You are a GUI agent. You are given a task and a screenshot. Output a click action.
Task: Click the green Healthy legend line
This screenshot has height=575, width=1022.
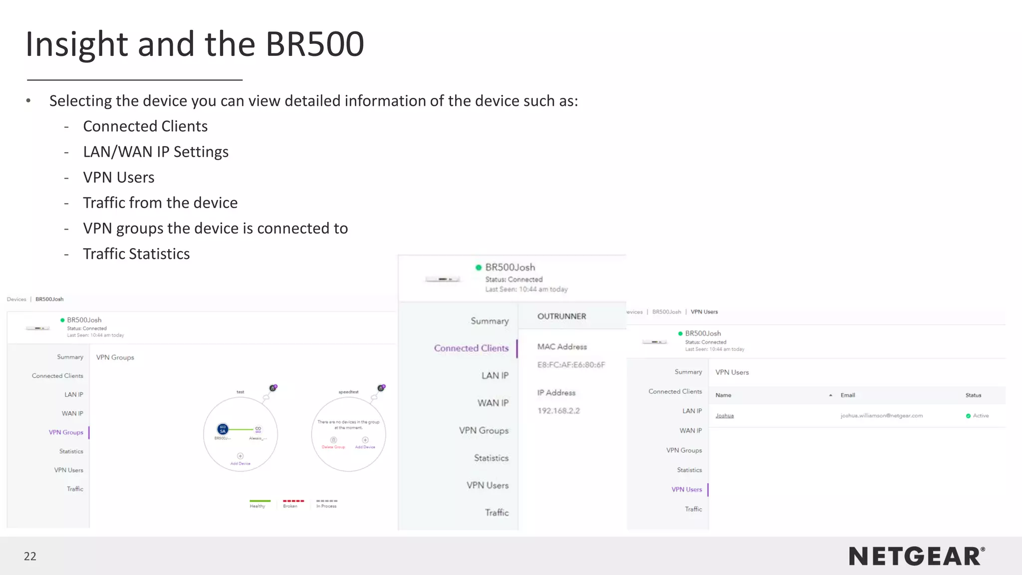tap(260, 501)
